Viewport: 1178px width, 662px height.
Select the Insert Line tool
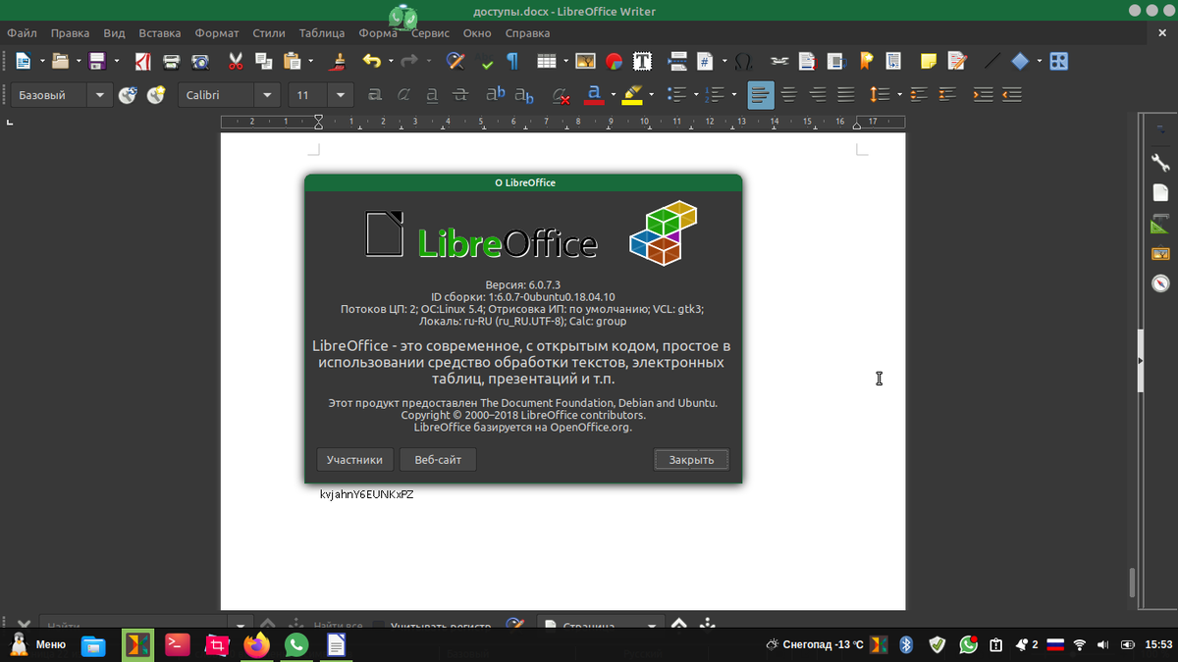pos(992,61)
